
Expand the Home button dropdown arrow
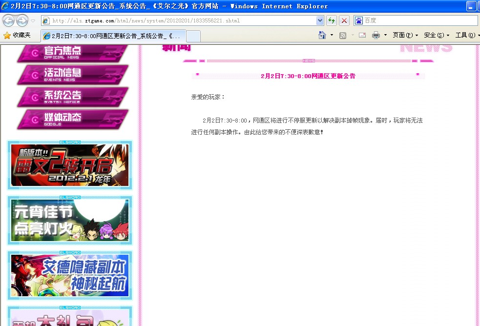coord(332,35)
